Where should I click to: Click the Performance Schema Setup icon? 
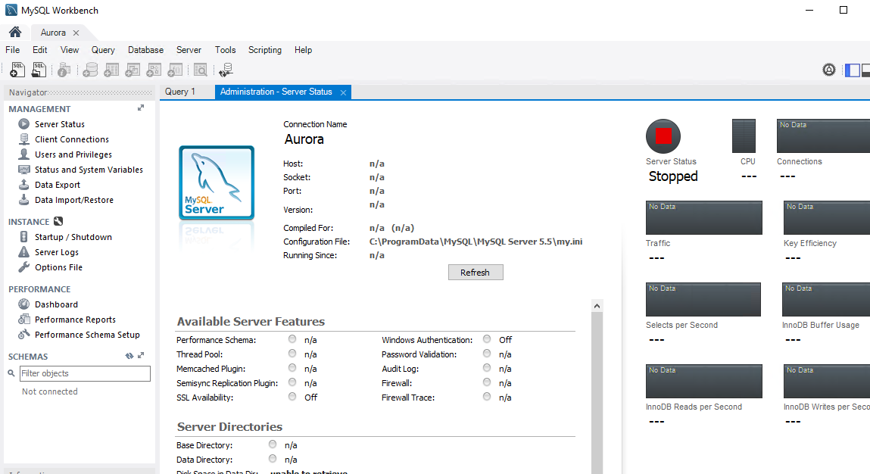pyautogui.click(x=24, y=334)
